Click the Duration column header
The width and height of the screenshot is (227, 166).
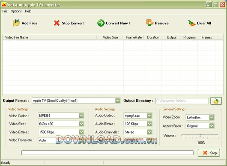[153, 37]
